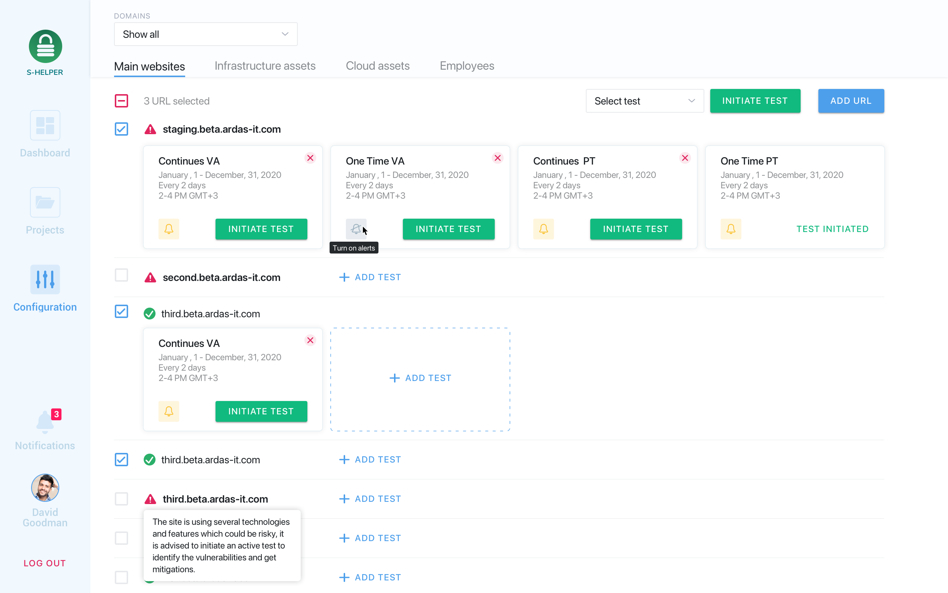
Task: Click green checkmark icon for third.beta.ardas-it.com
Action: point(150,314)
